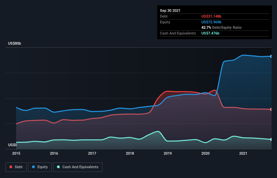Click the Sep 30 2021 tooltip date
277x178 pixels.
tap(170, 10)
